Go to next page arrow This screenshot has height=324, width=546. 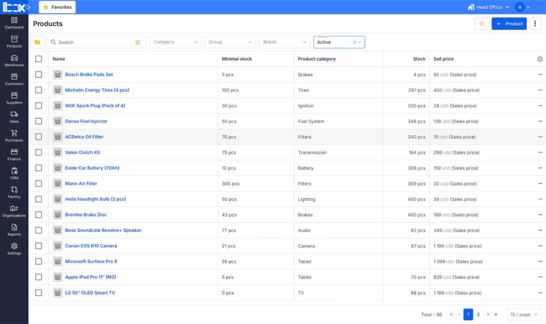(x=488, y=314)
